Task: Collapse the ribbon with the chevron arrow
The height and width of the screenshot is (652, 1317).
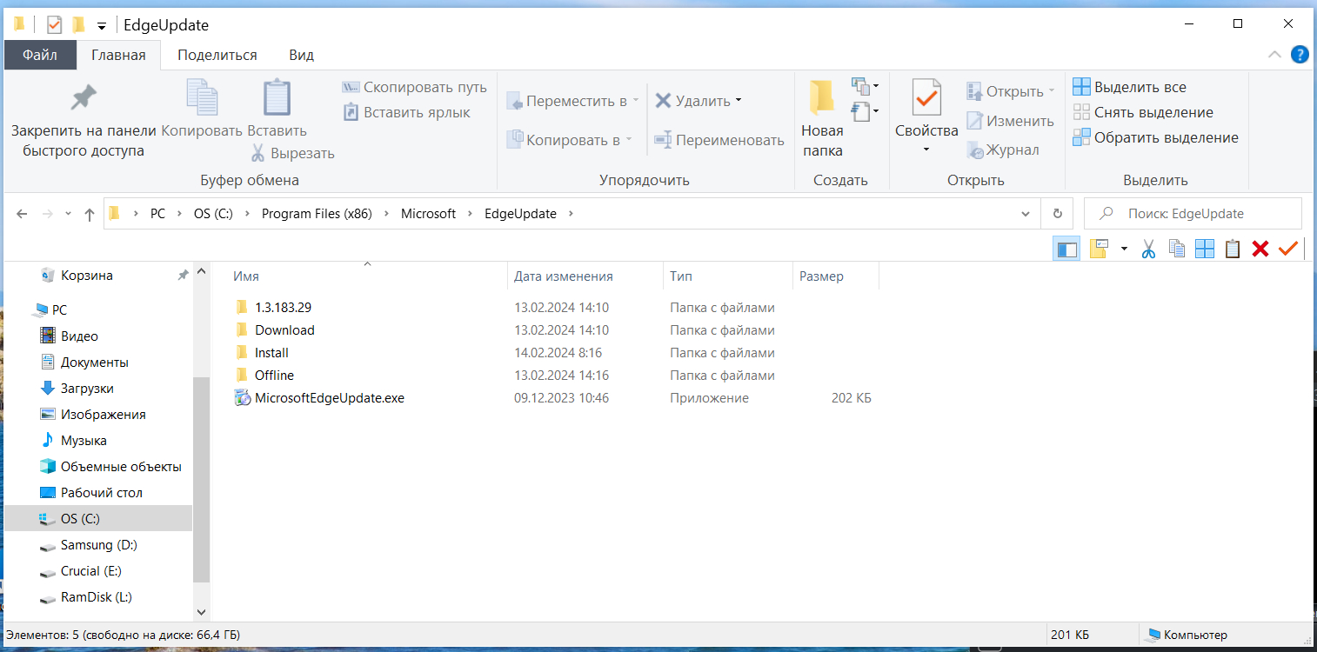Action: click(1274, 55)
